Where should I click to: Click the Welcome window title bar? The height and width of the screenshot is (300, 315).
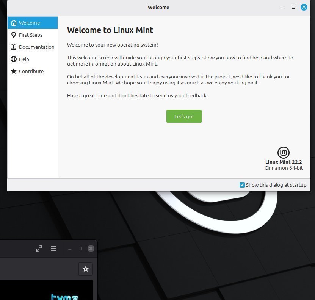[x=158, y=7]
